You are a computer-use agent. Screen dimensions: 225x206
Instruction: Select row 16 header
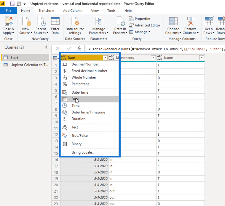56,160
